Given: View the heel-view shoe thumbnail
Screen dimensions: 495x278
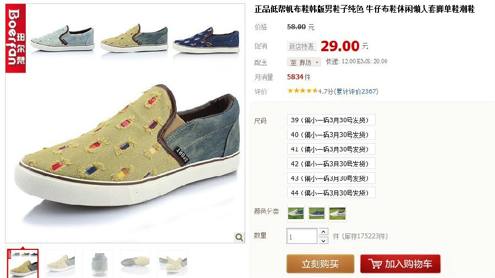Looking at the screenshot, I should coord(97,264).
